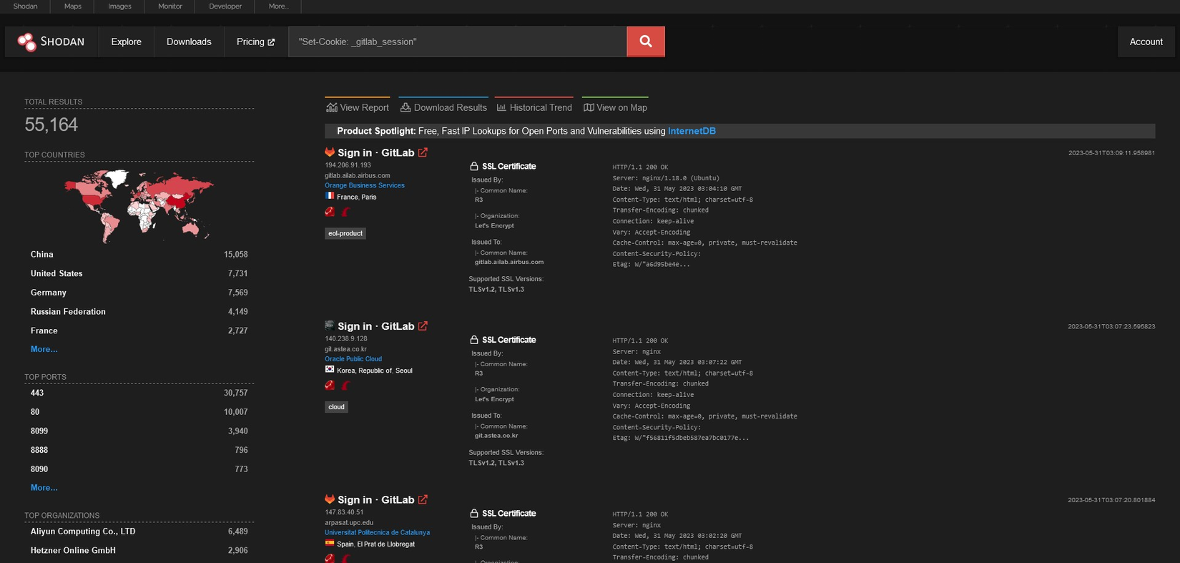Click the Ruby gem icon in airbus result
This screenshot has width=1180, height=563.
(330, 212)
